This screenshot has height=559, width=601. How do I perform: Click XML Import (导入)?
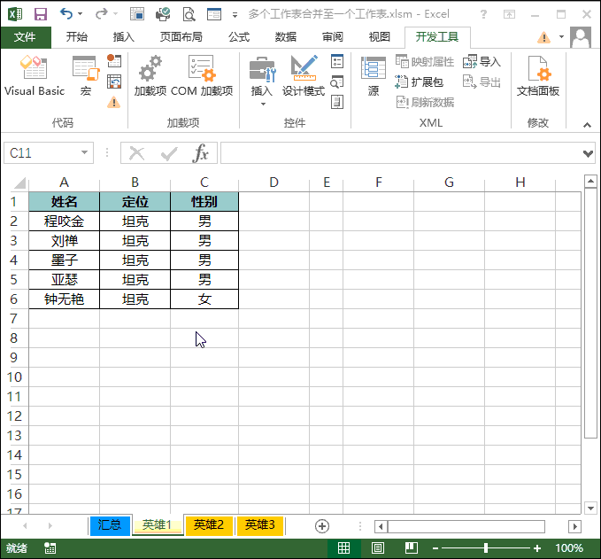(482, 61)
